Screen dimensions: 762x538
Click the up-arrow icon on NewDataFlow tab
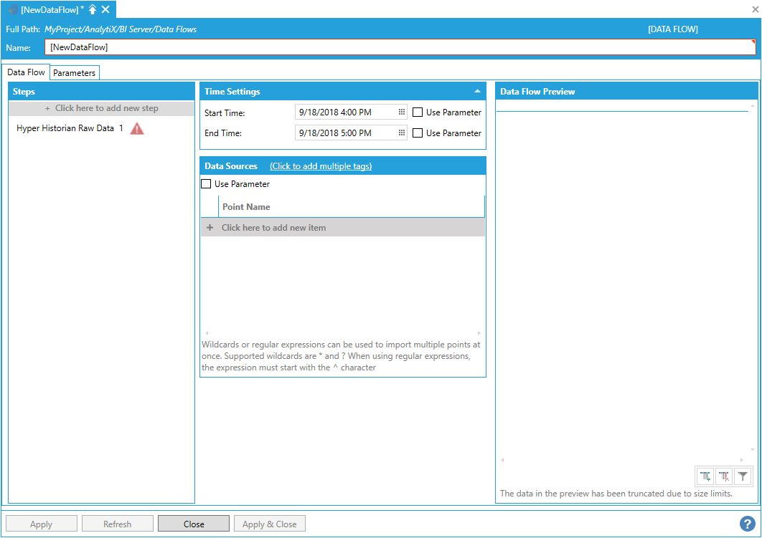(93, 9)
